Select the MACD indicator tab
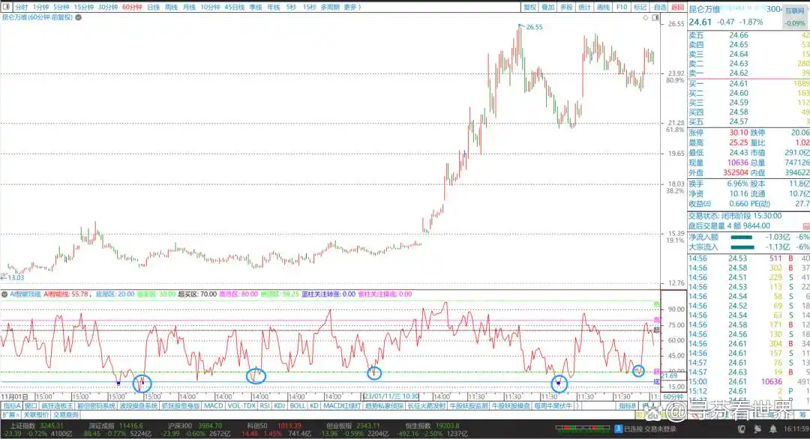This screenshot has width=810, height=439. coord(214,405)
